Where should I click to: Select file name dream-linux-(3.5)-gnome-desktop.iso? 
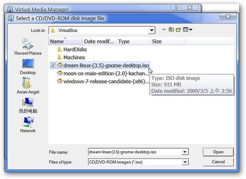pos(106,66)
